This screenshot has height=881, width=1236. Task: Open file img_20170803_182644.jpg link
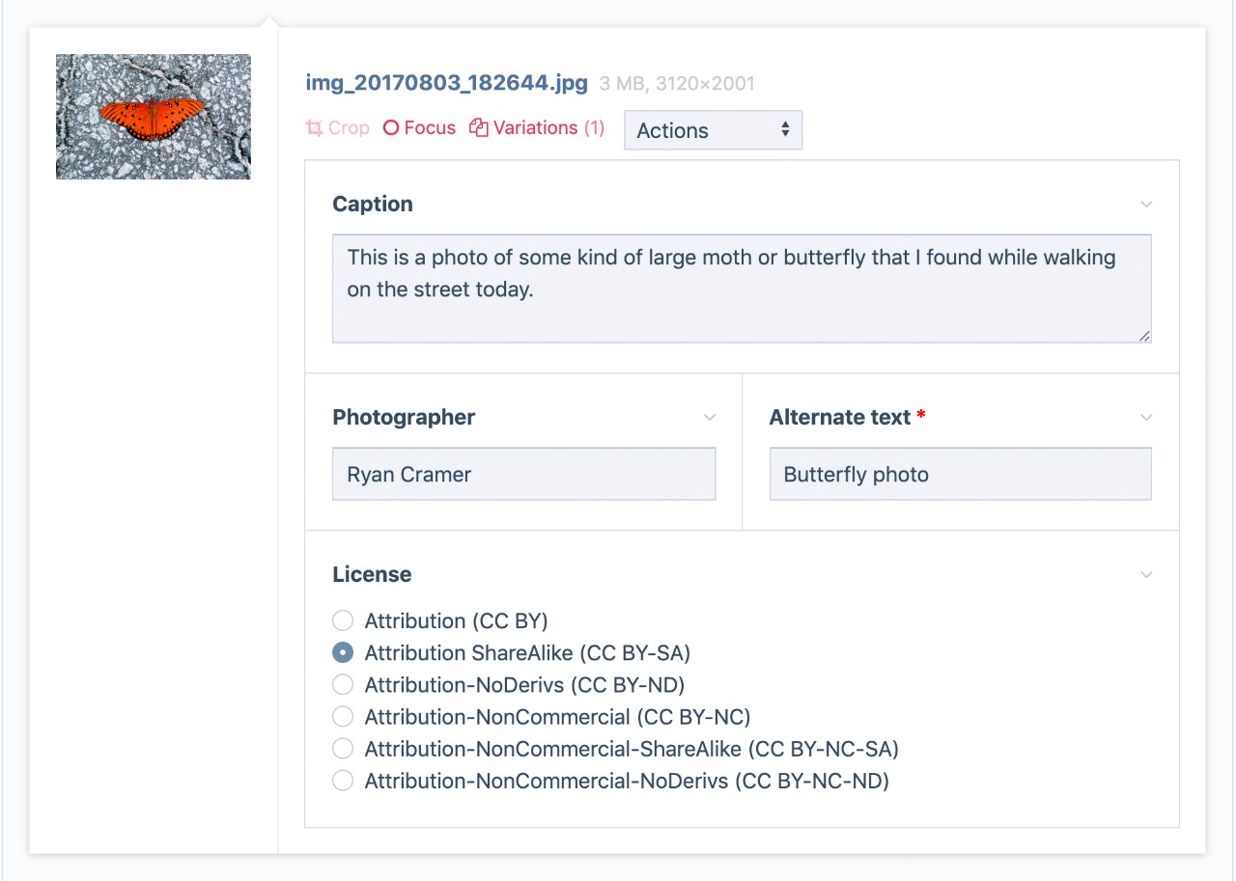click(x=447, y=83)
